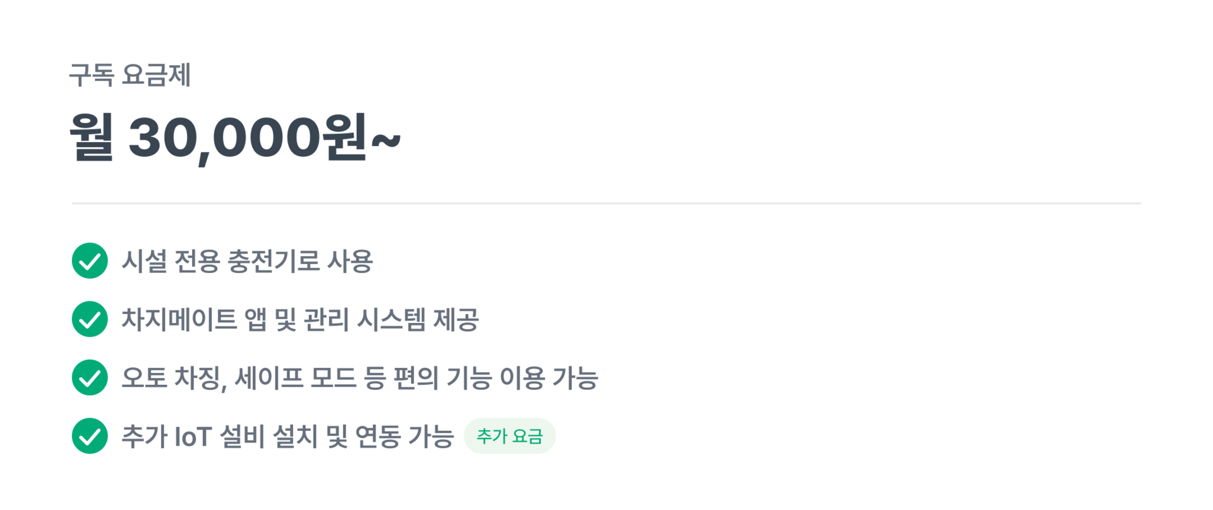Image resolution: width=1213 pixels, height=510 pixels.
Task: Click the check icon next to 차지메이트 앱
Action: (90, 319)
